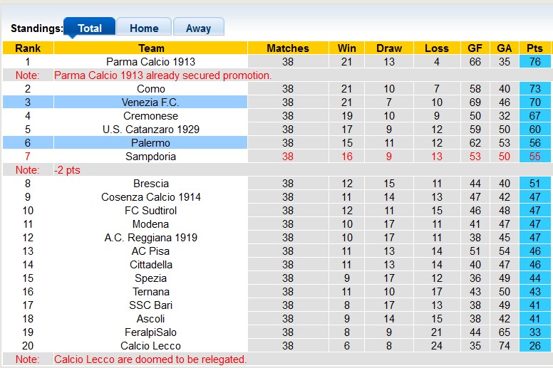Click the FeralpiSalo team name
553x368 pixels.
pyautogui.click(x=150, y=332)
